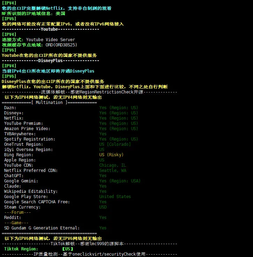The image size is (253, 257).
Task: Select the DisneyPlus section header line
Action: click(51, 61)
